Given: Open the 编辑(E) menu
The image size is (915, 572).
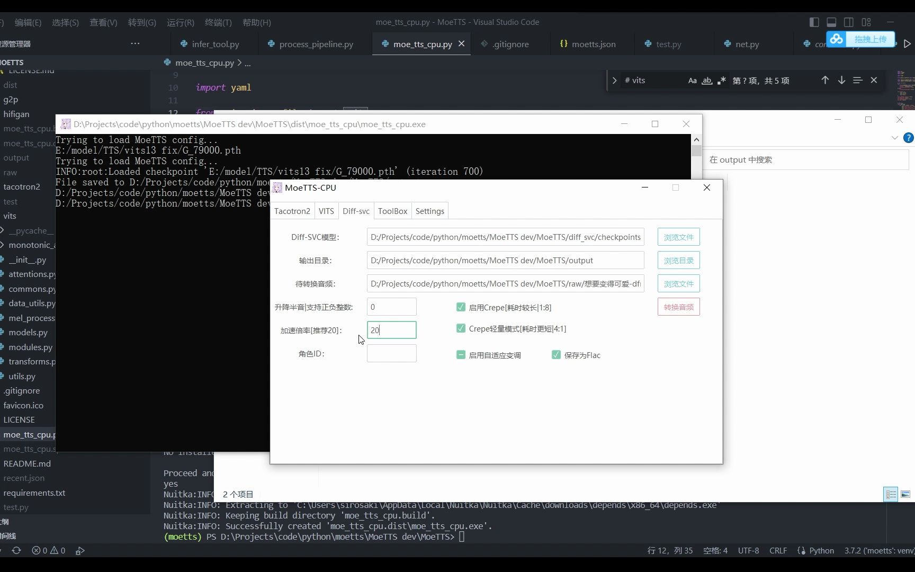Looking at the screenshot, I should pyautogui.click(x=28, y=22).
